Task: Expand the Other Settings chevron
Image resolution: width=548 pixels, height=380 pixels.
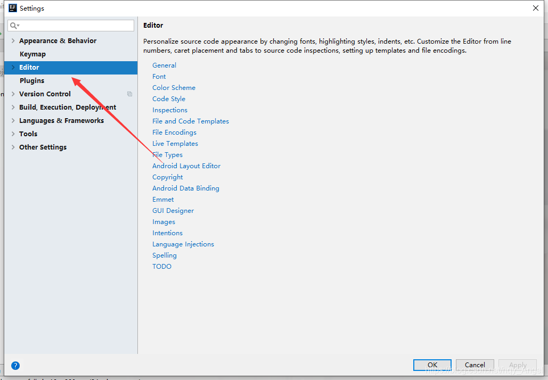Action: click(x=13, y=147)
